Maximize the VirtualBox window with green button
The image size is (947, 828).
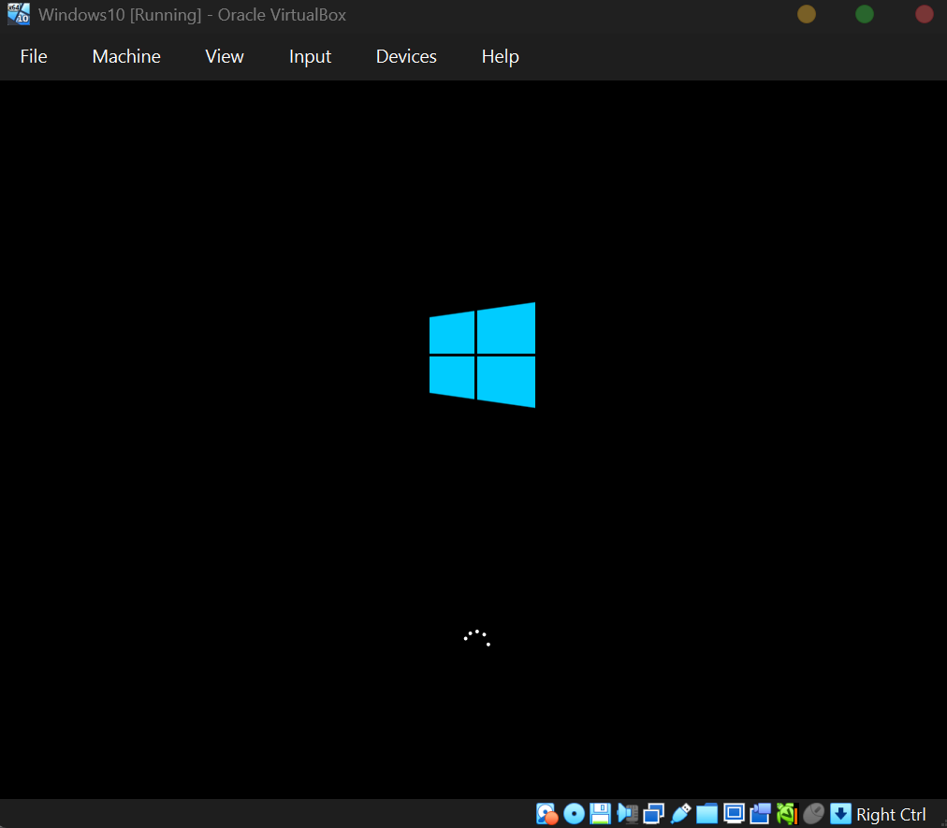865,14
